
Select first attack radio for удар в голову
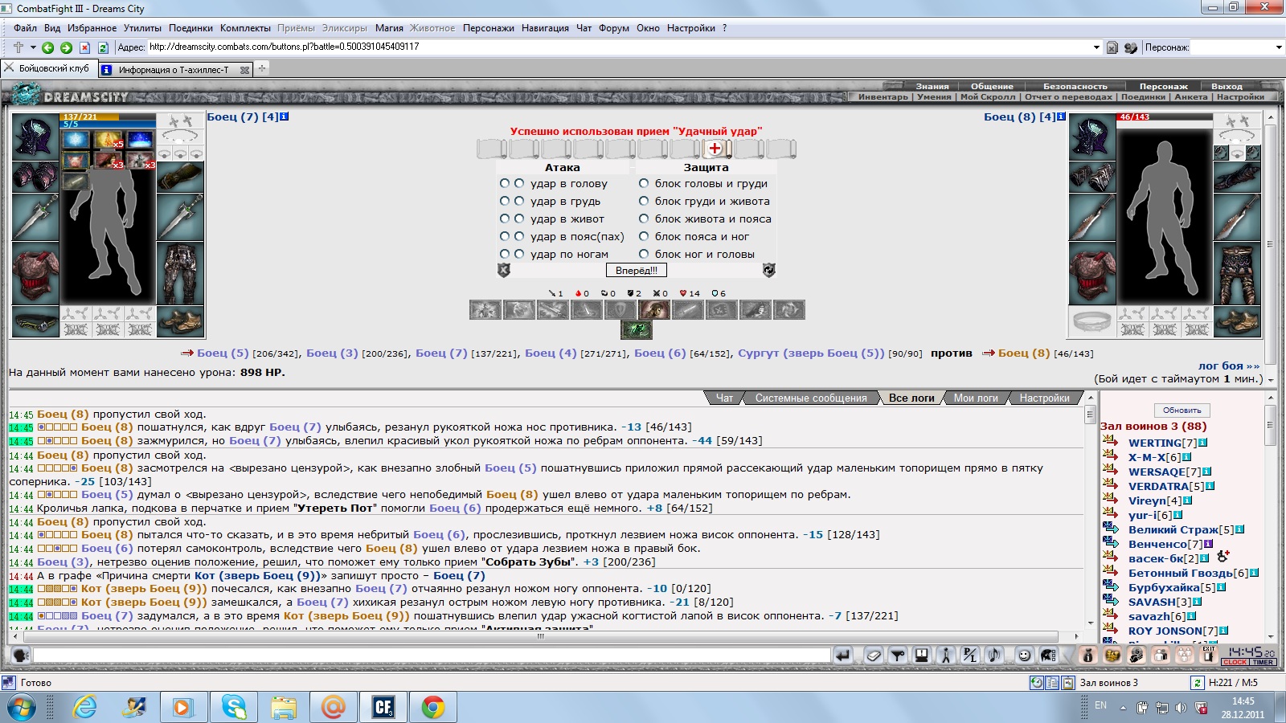tap(505, 183)
